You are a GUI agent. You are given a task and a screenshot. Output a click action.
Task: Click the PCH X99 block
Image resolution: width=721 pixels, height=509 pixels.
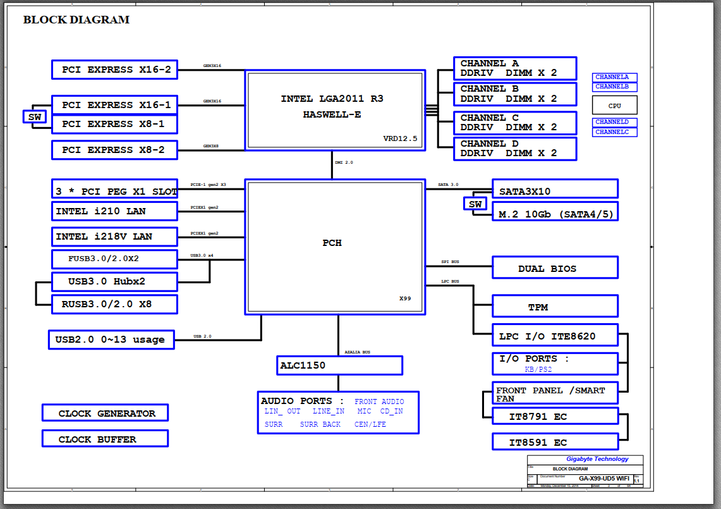(335, 247)
